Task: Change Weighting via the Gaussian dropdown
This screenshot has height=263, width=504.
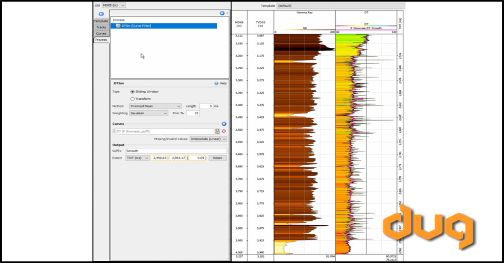Action: pos(149,113)
